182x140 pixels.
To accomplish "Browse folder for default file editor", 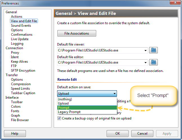I will 153,62.
